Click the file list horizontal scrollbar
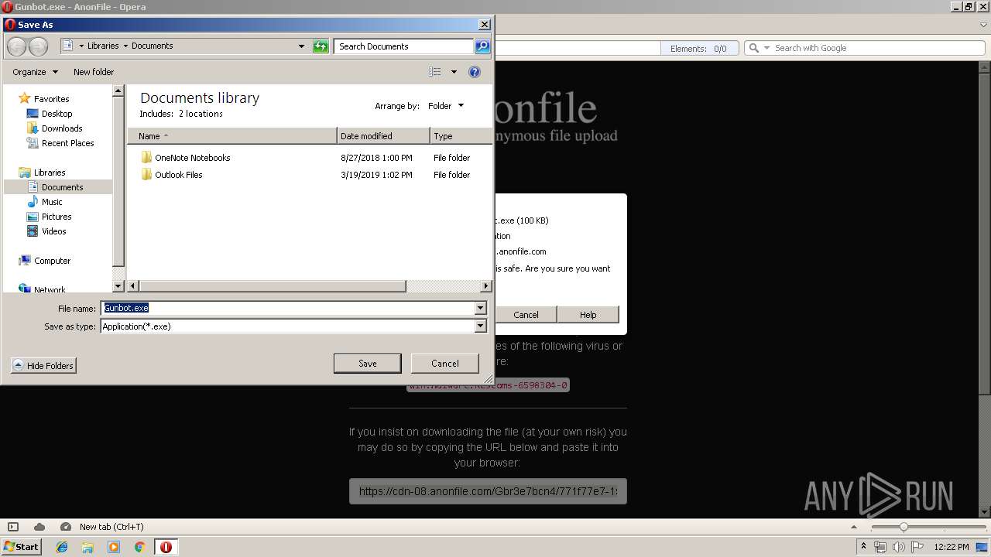Image resolution: width=991 pixels, height=557 pixels. pos(272,286)
